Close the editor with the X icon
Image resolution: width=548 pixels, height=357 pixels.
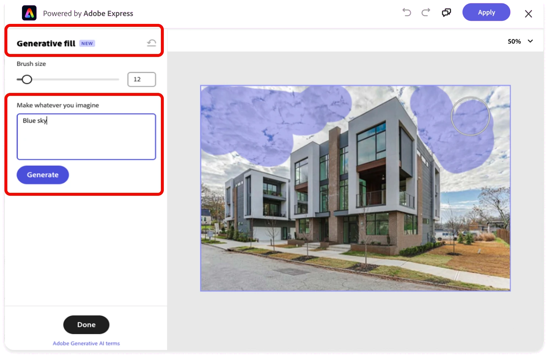tap(528, 14)
